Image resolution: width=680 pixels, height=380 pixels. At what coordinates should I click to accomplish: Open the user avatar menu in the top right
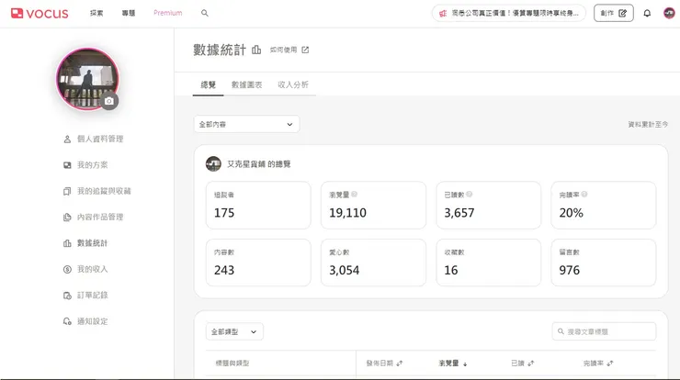pos(669,13)
